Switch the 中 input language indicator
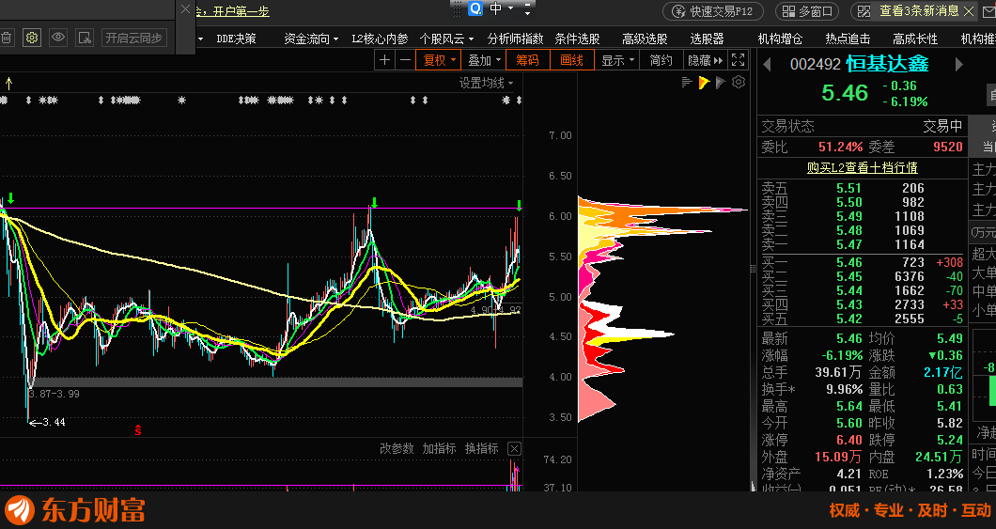 point(495,8)
